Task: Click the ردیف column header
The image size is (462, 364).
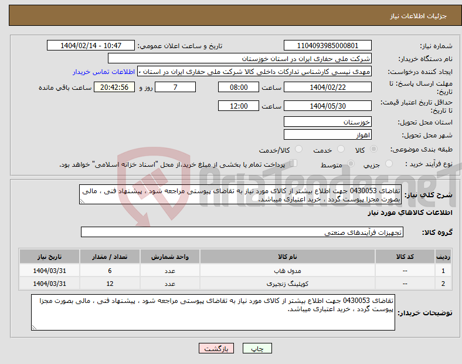Action: pos(443,257)
